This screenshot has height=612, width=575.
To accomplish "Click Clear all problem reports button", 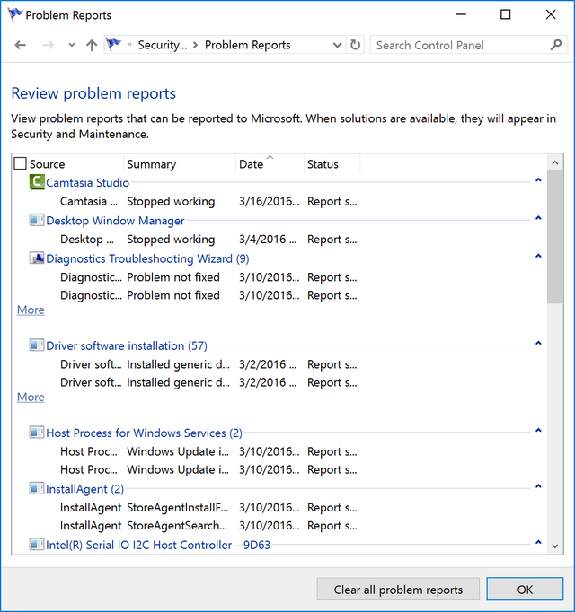I will click(398, 589).
